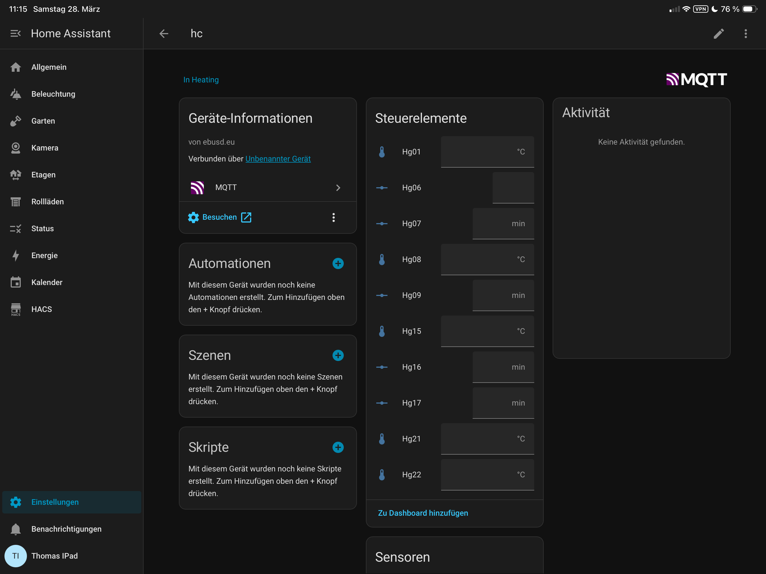Tap the VPN status indicator
This screenshot has height=574, width=766.
coord(701,9)
